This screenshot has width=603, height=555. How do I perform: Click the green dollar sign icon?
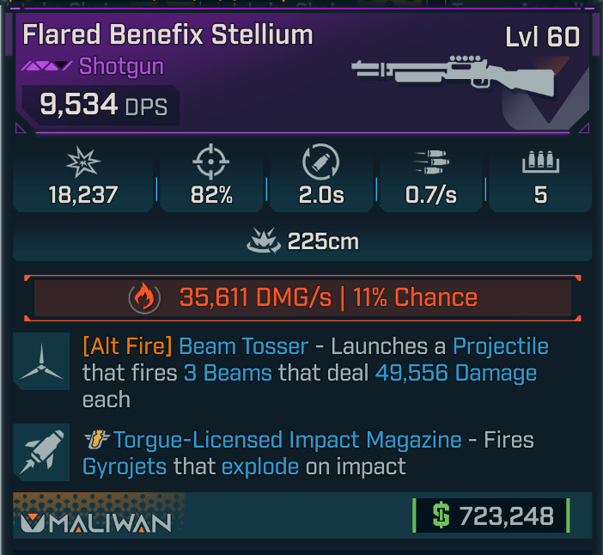[441, 515]
